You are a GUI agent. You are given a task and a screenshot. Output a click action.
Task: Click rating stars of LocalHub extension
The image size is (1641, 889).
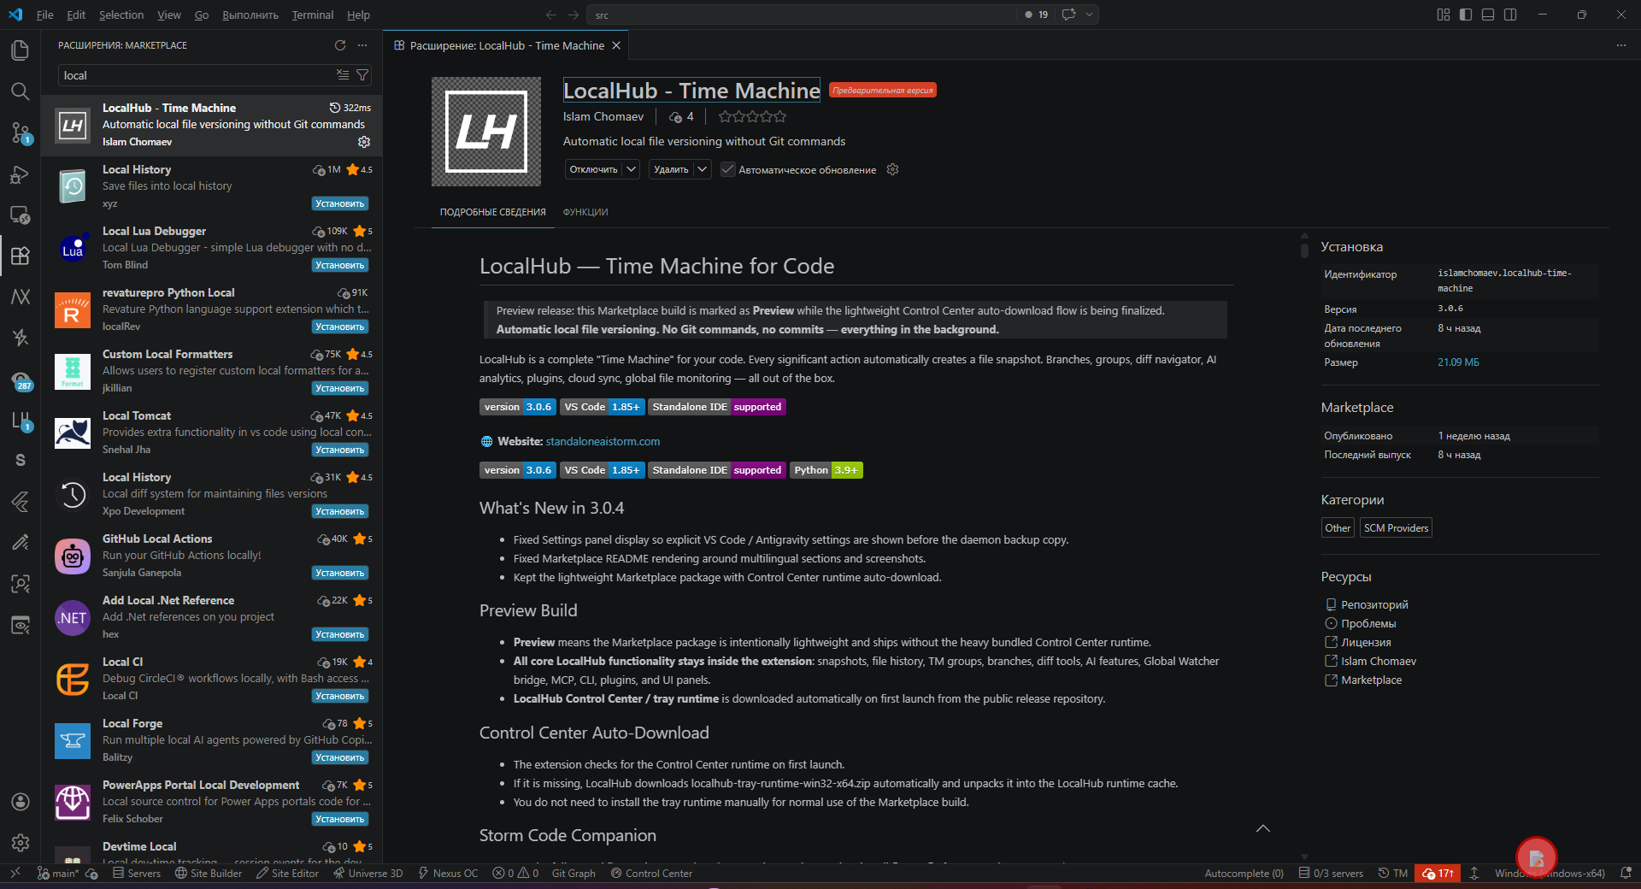click(x=752, y=116)
